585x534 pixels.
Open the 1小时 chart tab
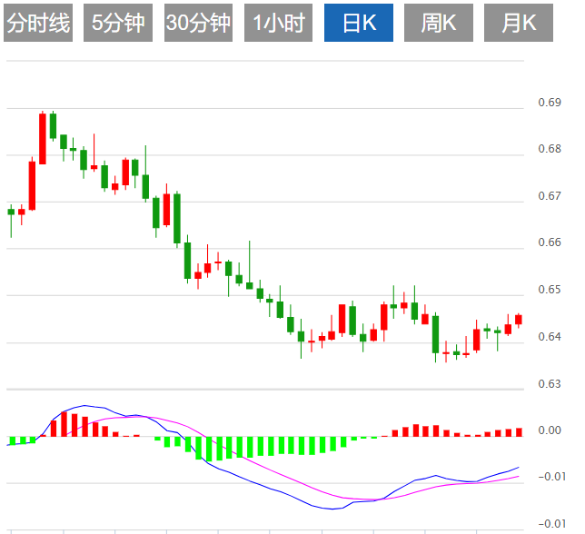(x=278, y=23)
